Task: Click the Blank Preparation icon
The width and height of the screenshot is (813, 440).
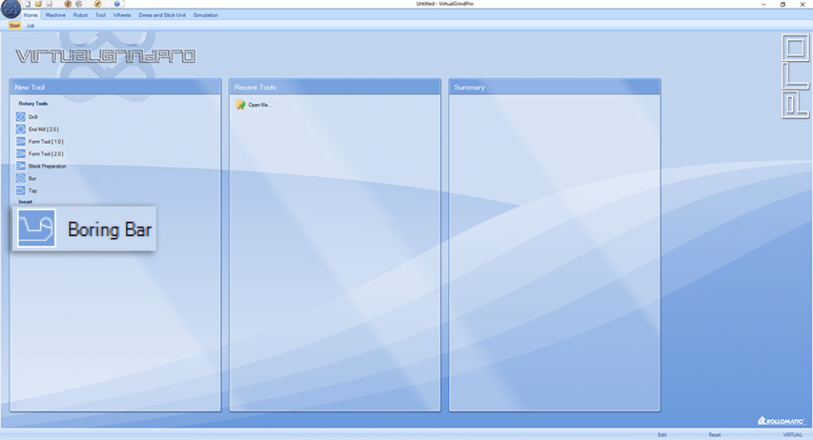Action: click(x=20, y=166)
